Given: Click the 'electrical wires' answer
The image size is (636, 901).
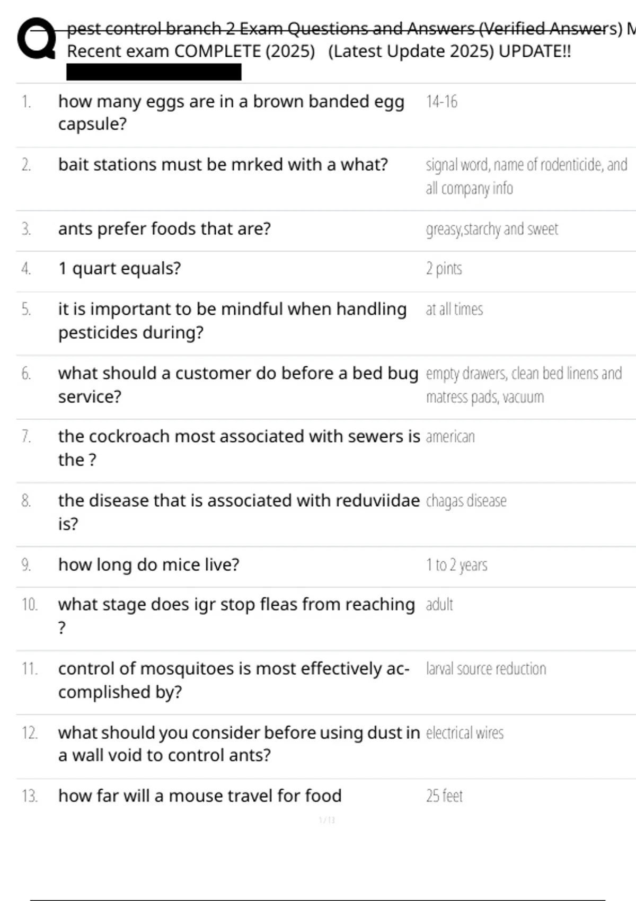Looking at the screenshot, I should (464, 733).
